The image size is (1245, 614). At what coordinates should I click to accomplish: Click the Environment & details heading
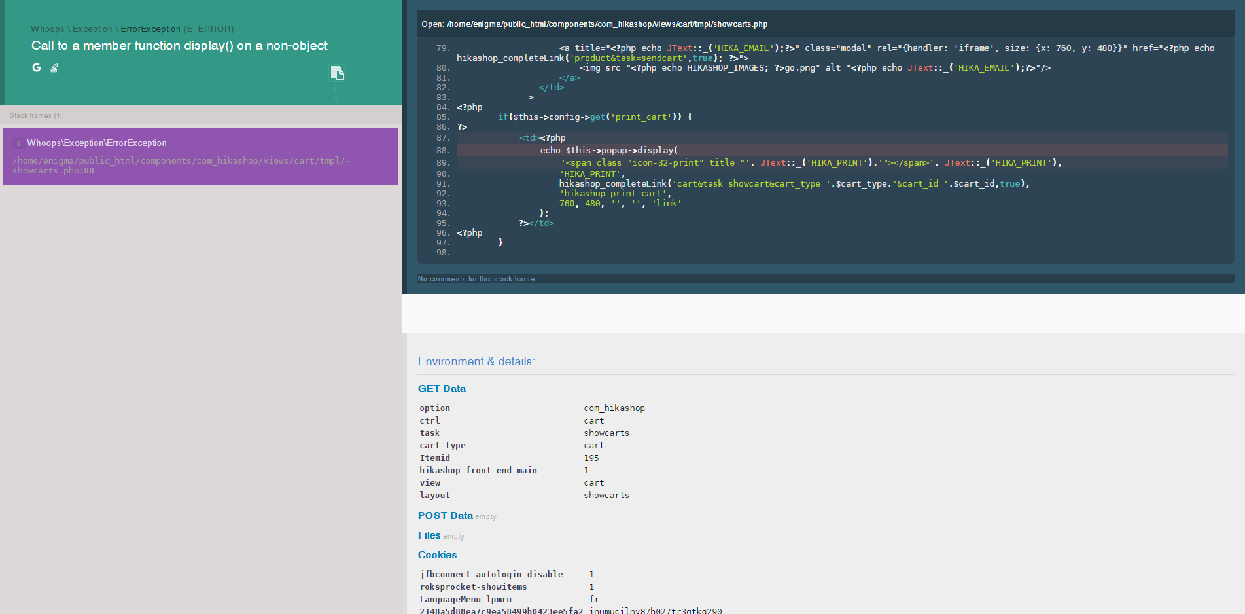(x=476, y=361)
